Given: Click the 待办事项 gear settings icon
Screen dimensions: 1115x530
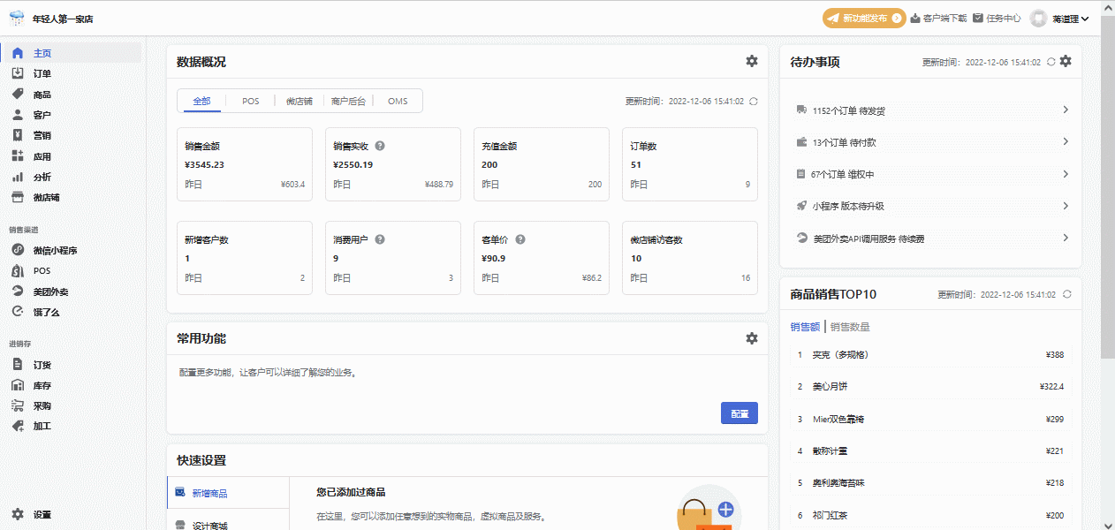Looking at the screenshot, I should coord(1066,61).
